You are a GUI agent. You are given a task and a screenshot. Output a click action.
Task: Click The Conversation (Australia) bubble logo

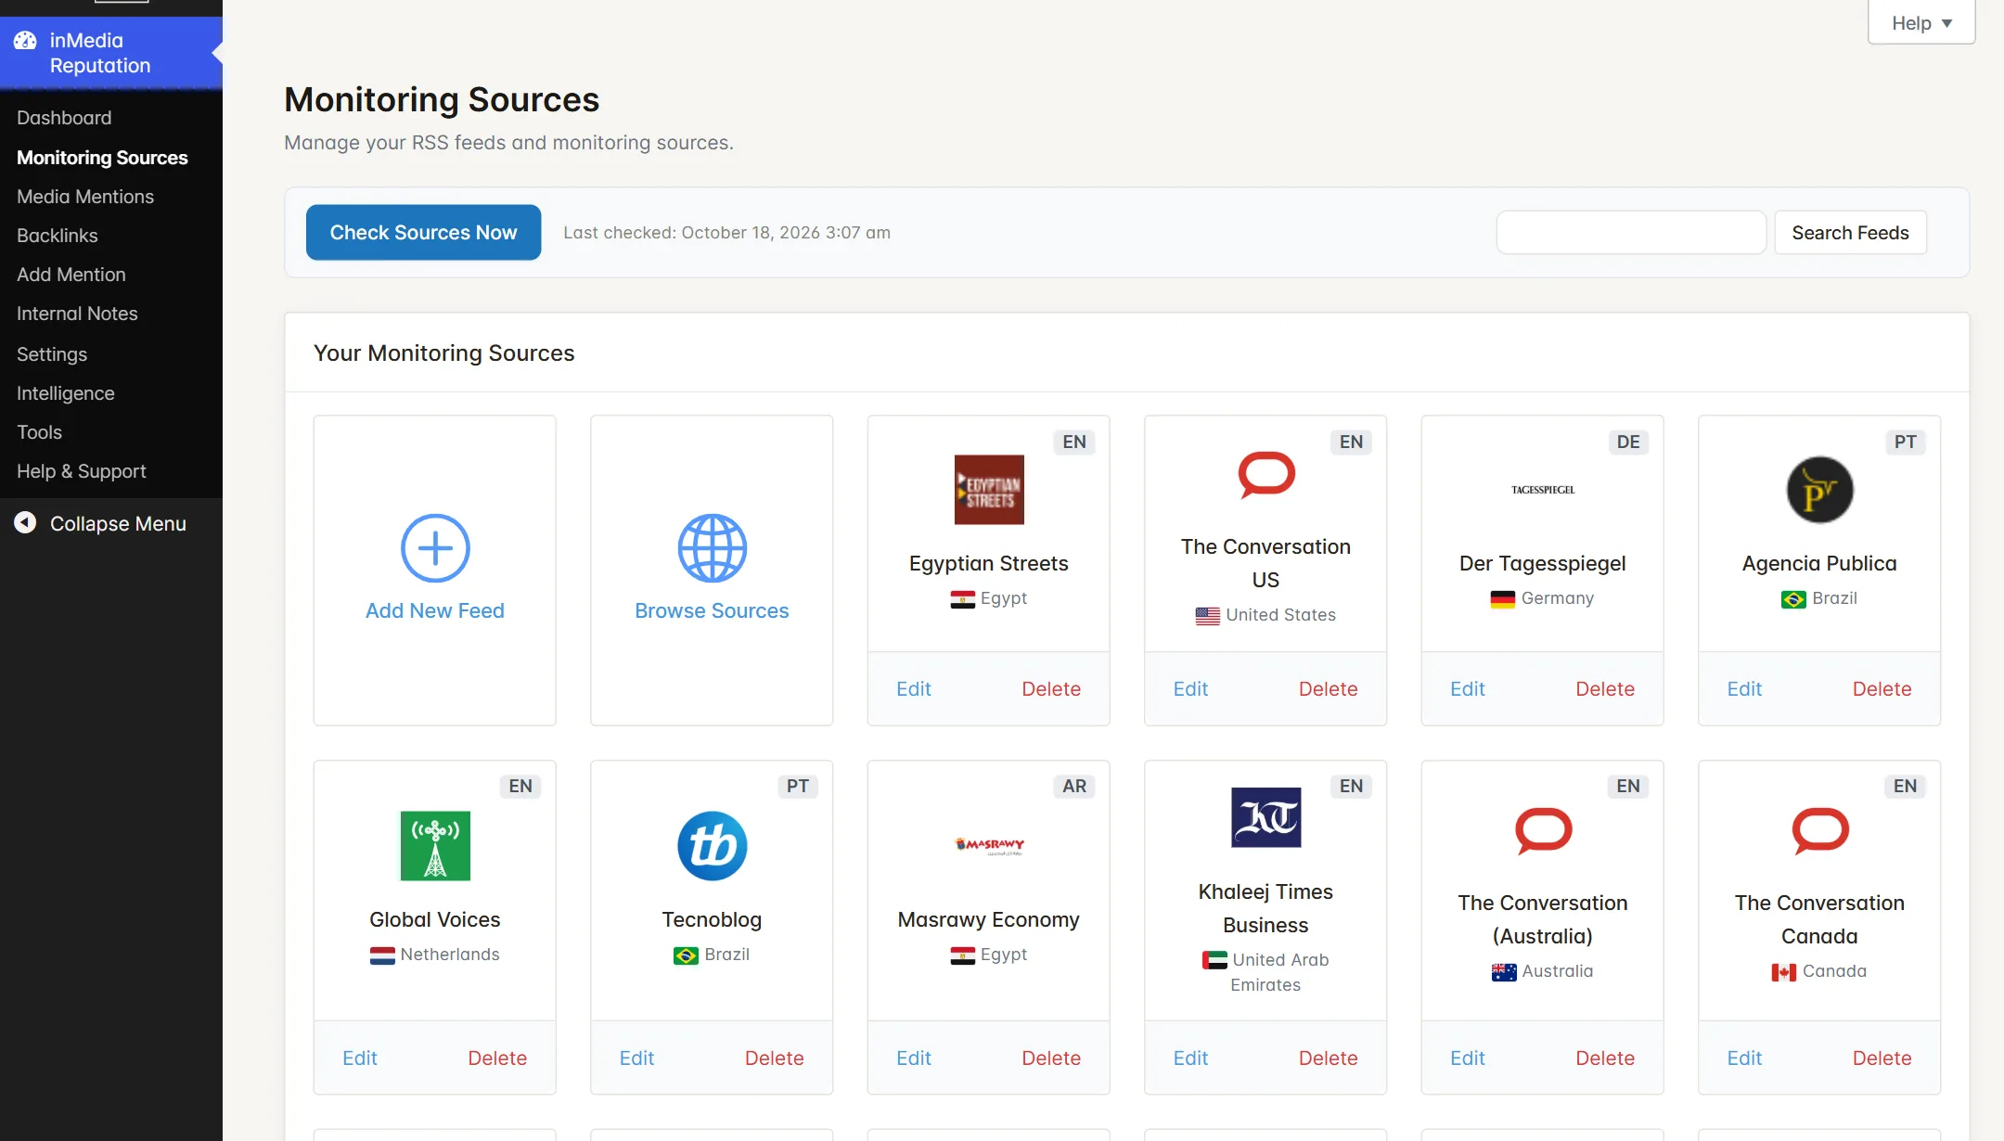1543,830
